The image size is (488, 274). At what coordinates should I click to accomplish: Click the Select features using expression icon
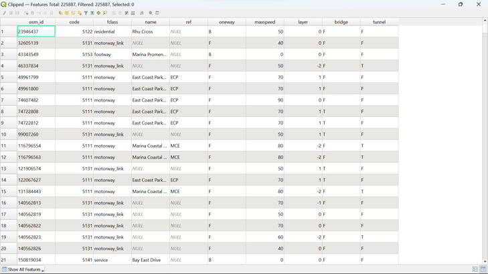[x=60, y=13]
